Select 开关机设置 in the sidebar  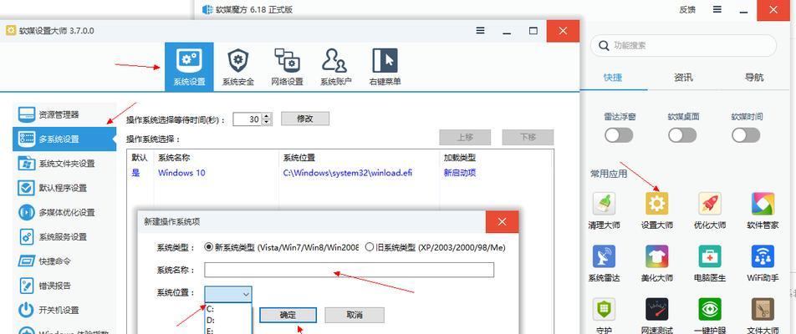(x=64, y=310)
